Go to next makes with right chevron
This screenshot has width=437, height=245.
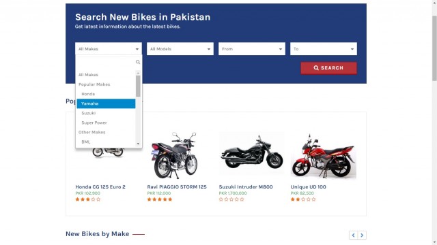(362, 235)
